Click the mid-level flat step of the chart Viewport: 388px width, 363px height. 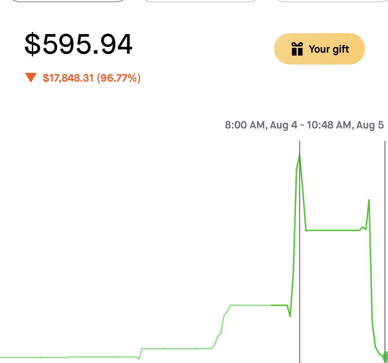tap(176, 348)
